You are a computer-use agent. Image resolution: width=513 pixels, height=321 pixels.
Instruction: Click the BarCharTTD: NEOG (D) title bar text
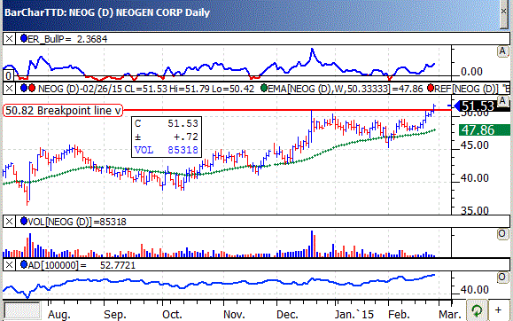107,12
